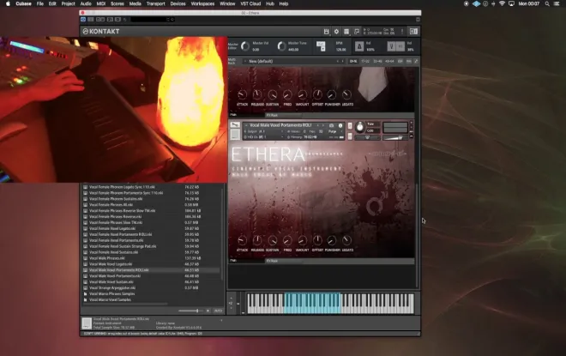Click the NI logo button in the Kontakt header
566x356 pixels.
pos(413,32)
